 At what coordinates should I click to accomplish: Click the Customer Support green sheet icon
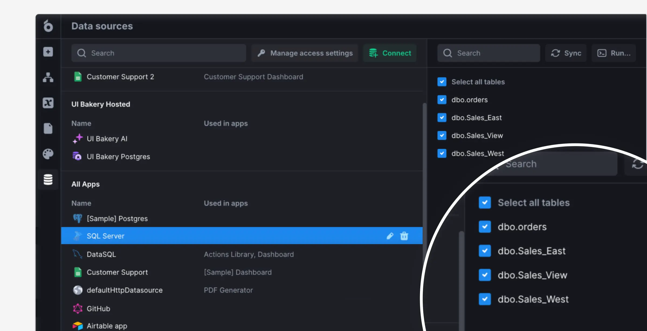tap(78, 272)
